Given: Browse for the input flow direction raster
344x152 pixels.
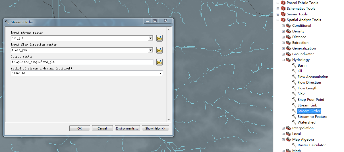Looking at the screenshot, I should [x=159, y=50].
